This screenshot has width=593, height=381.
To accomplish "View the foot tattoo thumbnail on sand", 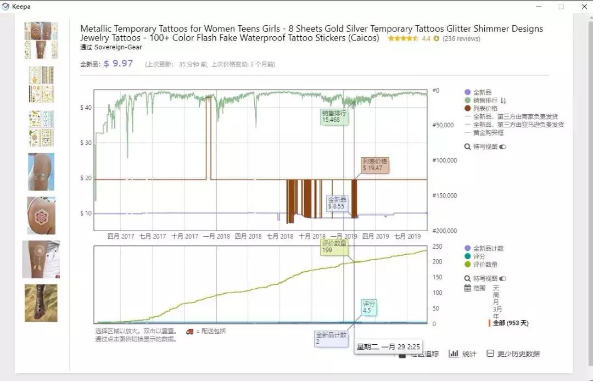I will pos(41,303).
